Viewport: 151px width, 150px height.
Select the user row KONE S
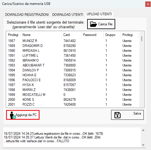point(73,100)
